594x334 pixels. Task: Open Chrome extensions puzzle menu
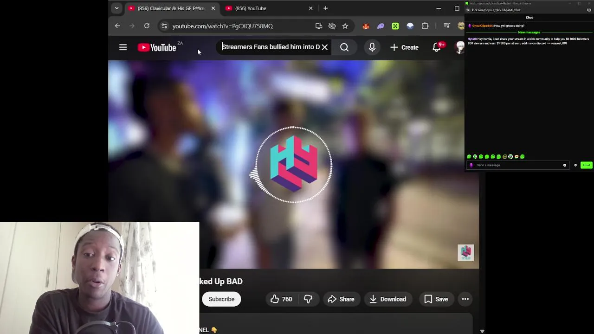tap(425, 26)
